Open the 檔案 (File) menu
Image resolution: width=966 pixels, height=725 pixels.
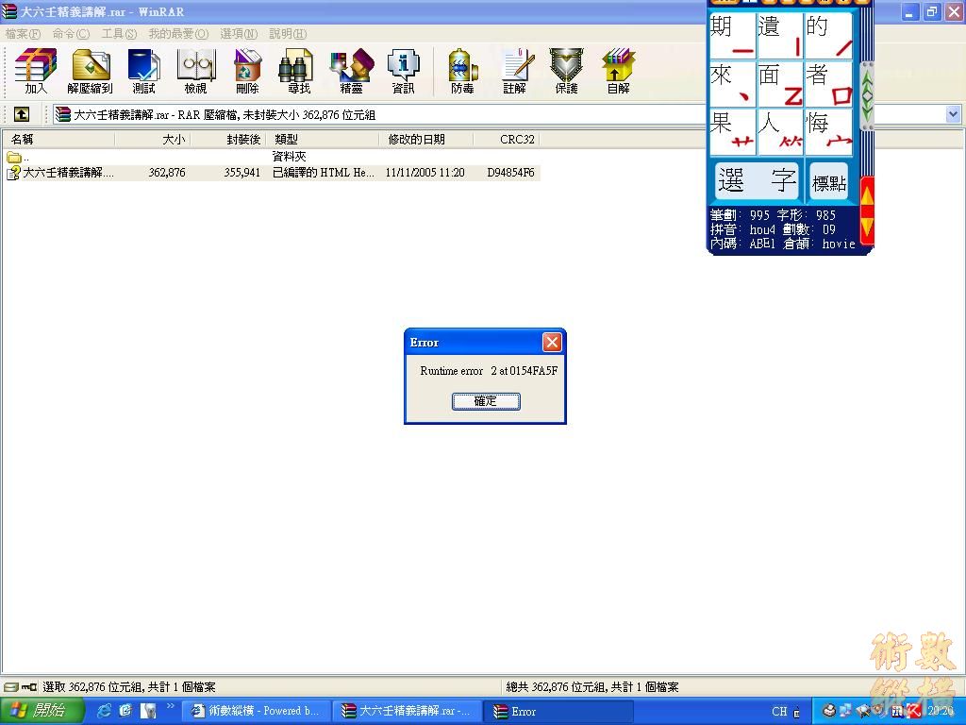(23, 34)
